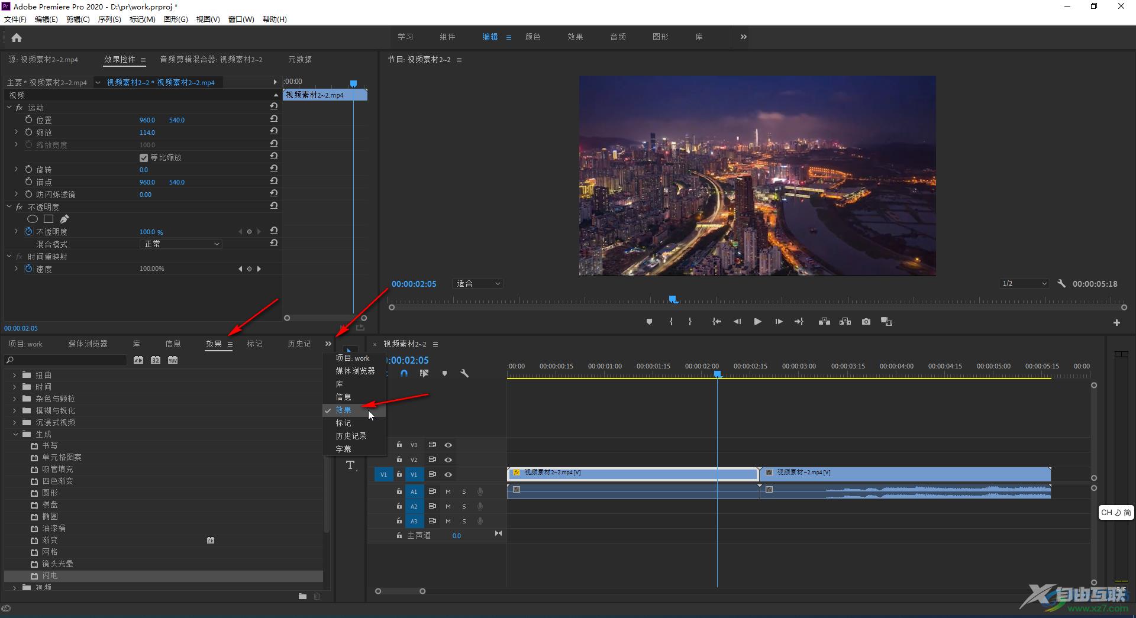Open the 媒体浏览器 panel tab
Viewport: 1136px width, 618px height.
(88, 344)
